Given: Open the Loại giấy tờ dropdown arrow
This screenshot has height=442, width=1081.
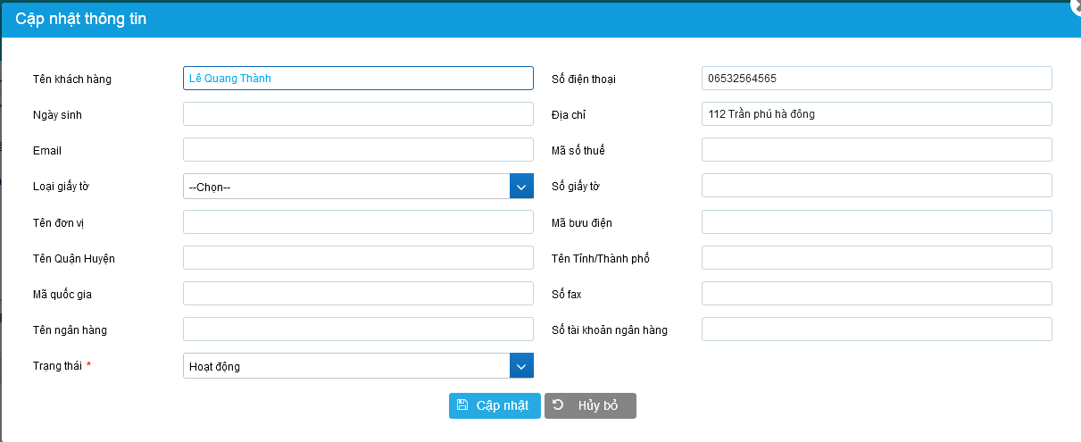Looking at the screenshot, I should 521,187.
